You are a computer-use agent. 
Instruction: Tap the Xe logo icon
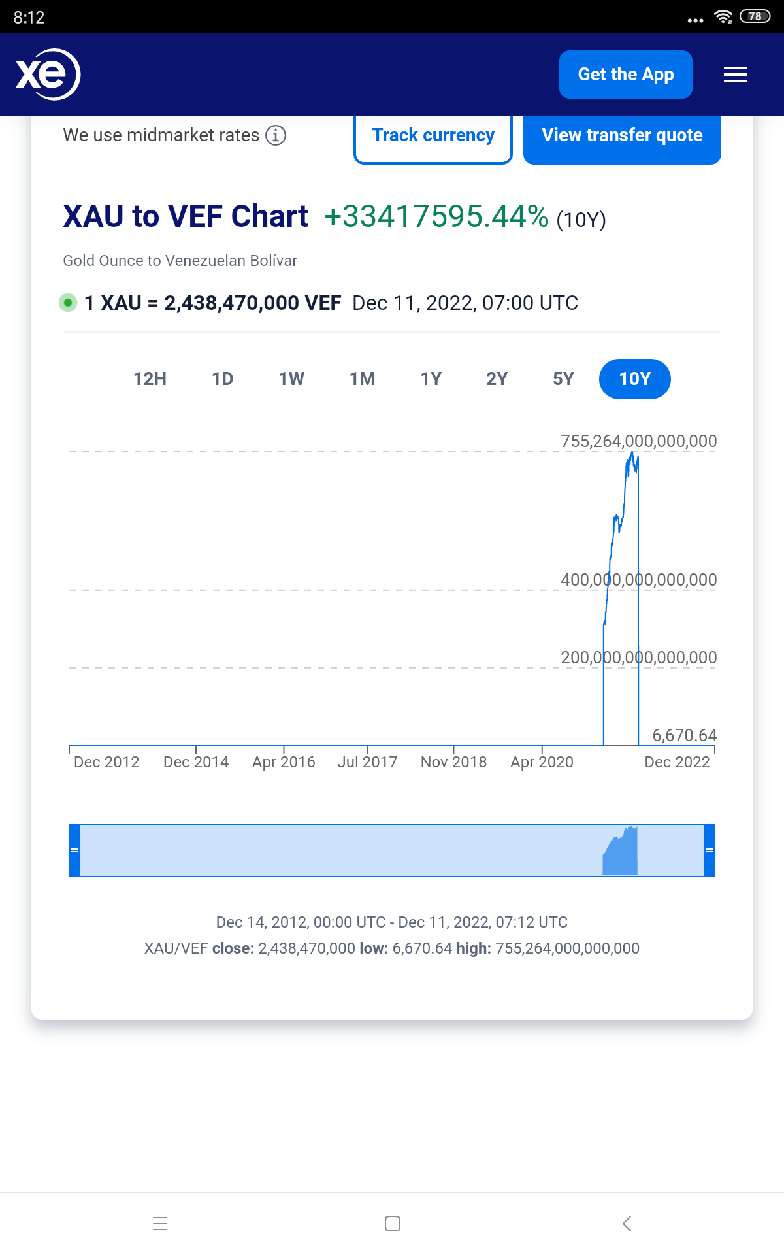[48, 75]
